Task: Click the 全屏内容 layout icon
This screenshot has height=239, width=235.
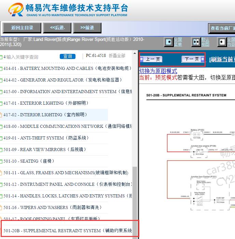Action: [222, 42]
